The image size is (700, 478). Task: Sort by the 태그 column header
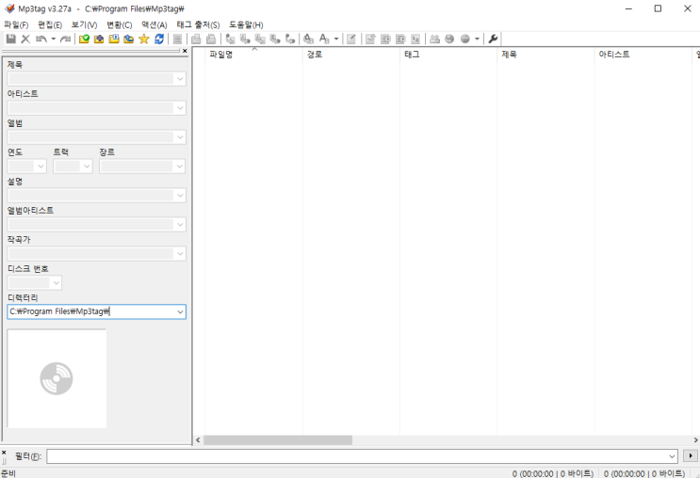coord(448,55)
